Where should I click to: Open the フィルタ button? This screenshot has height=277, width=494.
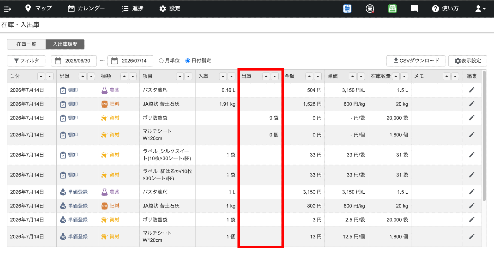point(26,61)
